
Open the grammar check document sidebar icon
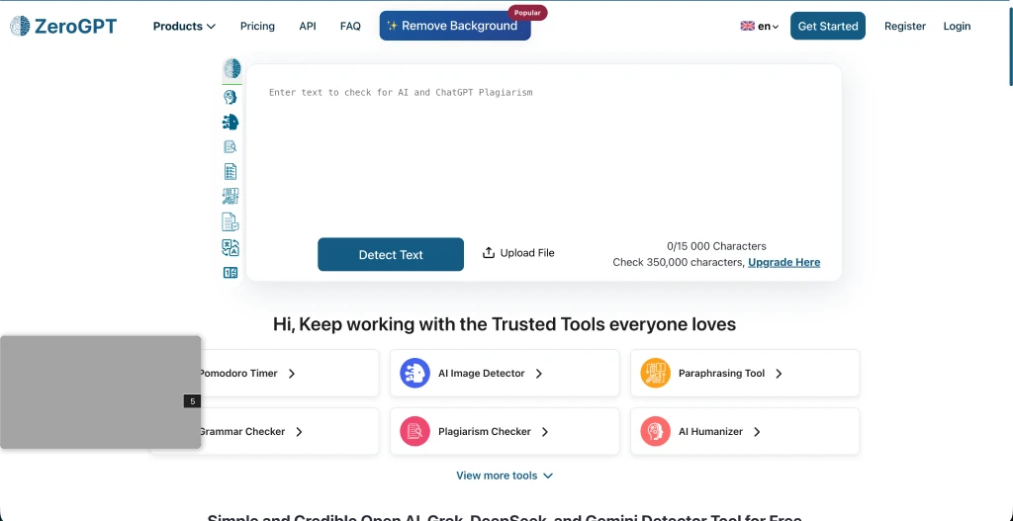coord(230,222)
